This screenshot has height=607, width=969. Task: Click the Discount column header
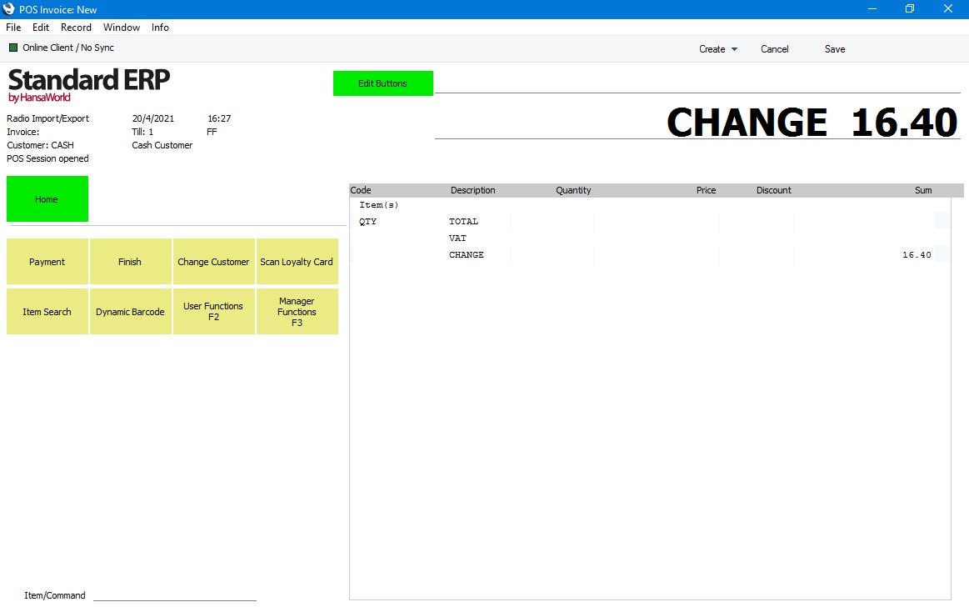click(774, 190)
